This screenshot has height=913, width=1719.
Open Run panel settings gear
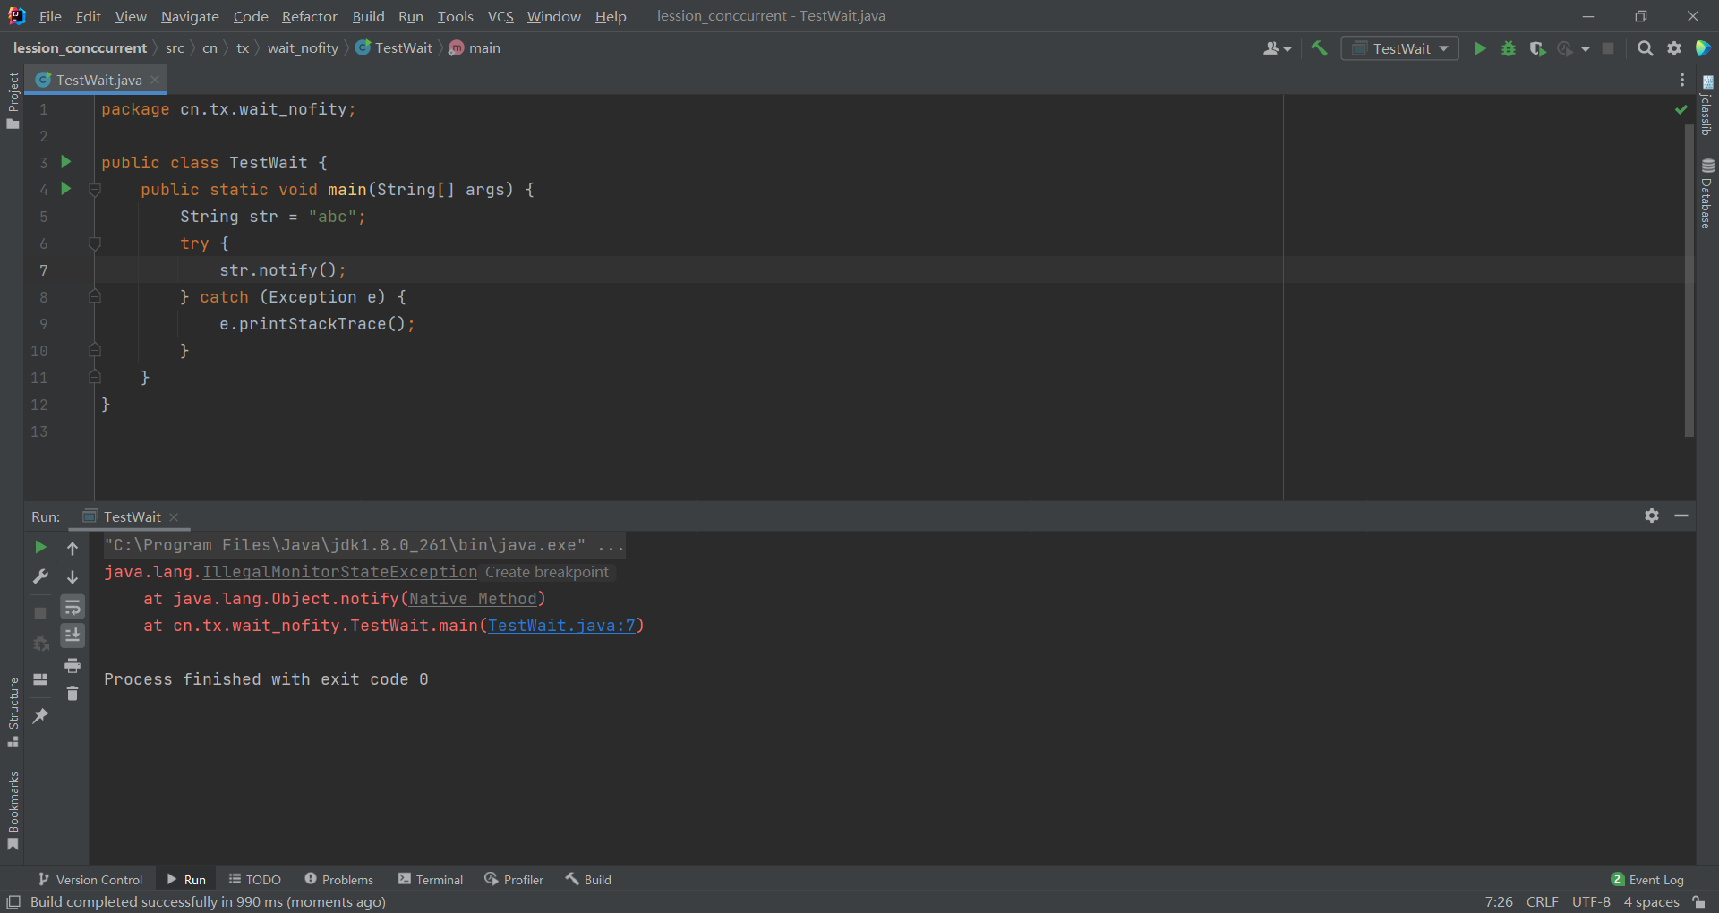click(1652, 516)
